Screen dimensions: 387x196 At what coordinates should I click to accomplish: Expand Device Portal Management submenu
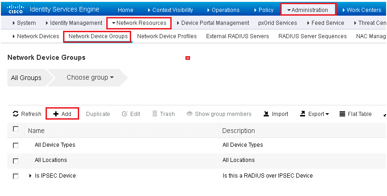pos(213,23)
